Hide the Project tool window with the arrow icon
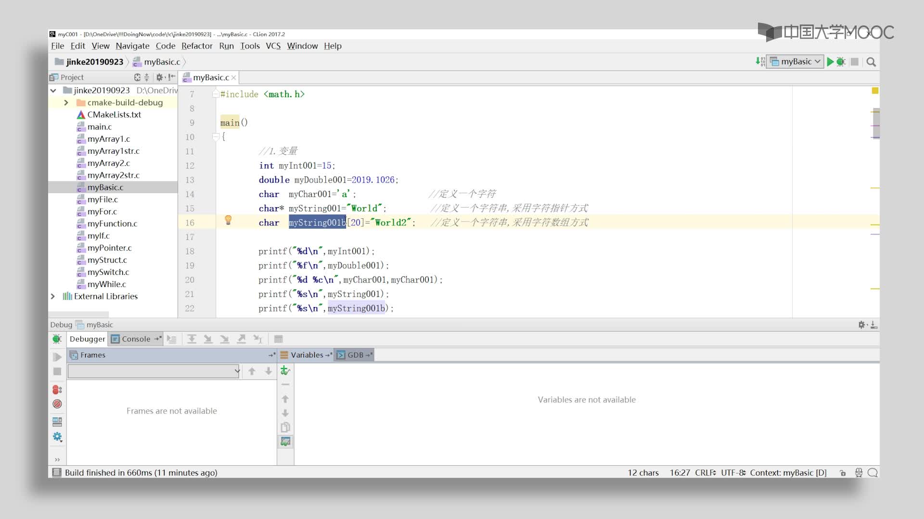 click(172, 77)
